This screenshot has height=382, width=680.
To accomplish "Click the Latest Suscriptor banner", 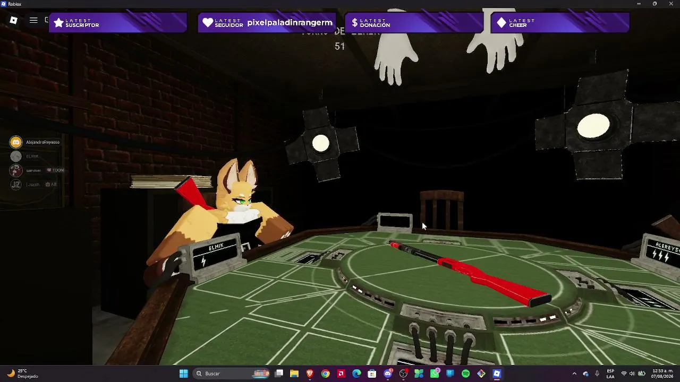I will (x=118, y=23).
